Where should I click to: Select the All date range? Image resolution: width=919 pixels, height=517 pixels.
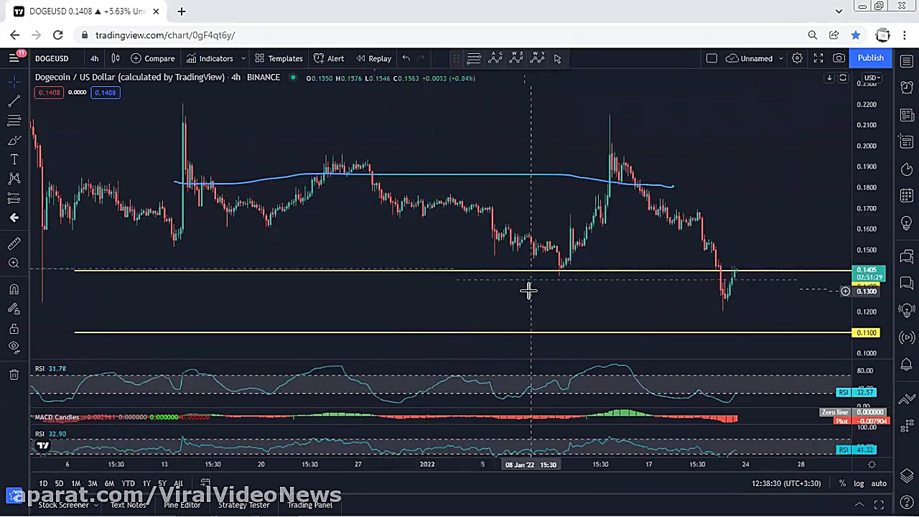[178, 483]
